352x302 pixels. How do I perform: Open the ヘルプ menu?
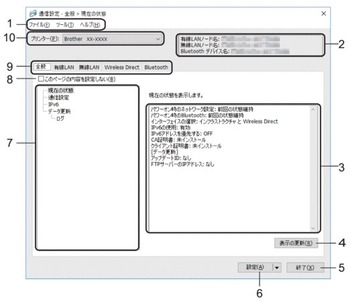(90, 24)
